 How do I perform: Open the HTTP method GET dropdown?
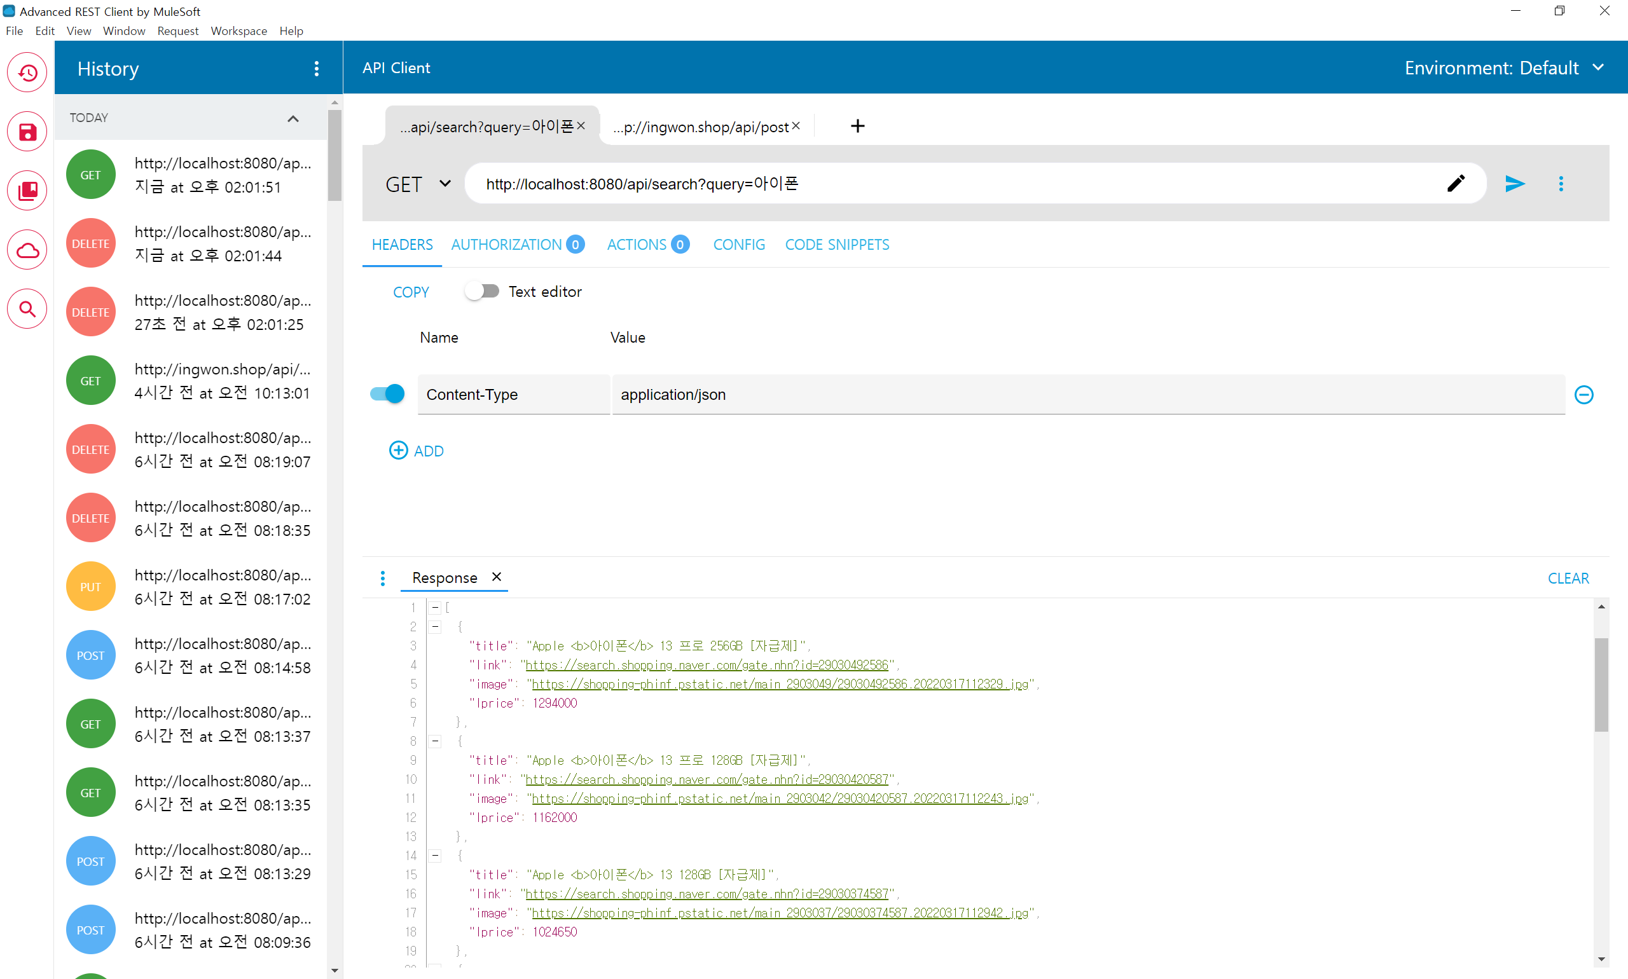pyautogui.click(x=418, y=184)
